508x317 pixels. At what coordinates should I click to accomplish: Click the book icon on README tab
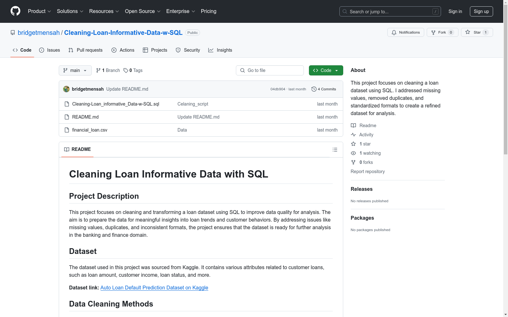[x=67, y=149]
